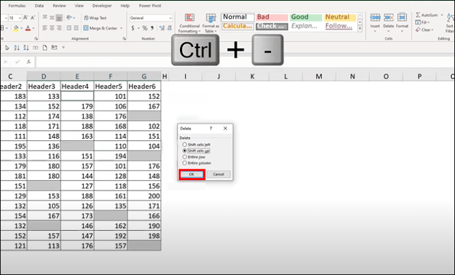The image size is (455, 275).
Task: Click the horizontal Center alignment icon
Action: (52, 28)
